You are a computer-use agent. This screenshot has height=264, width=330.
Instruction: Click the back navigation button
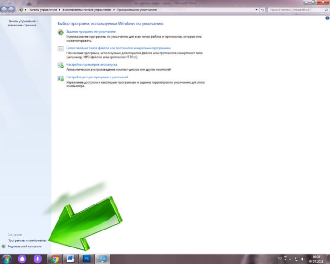(4, 10)
